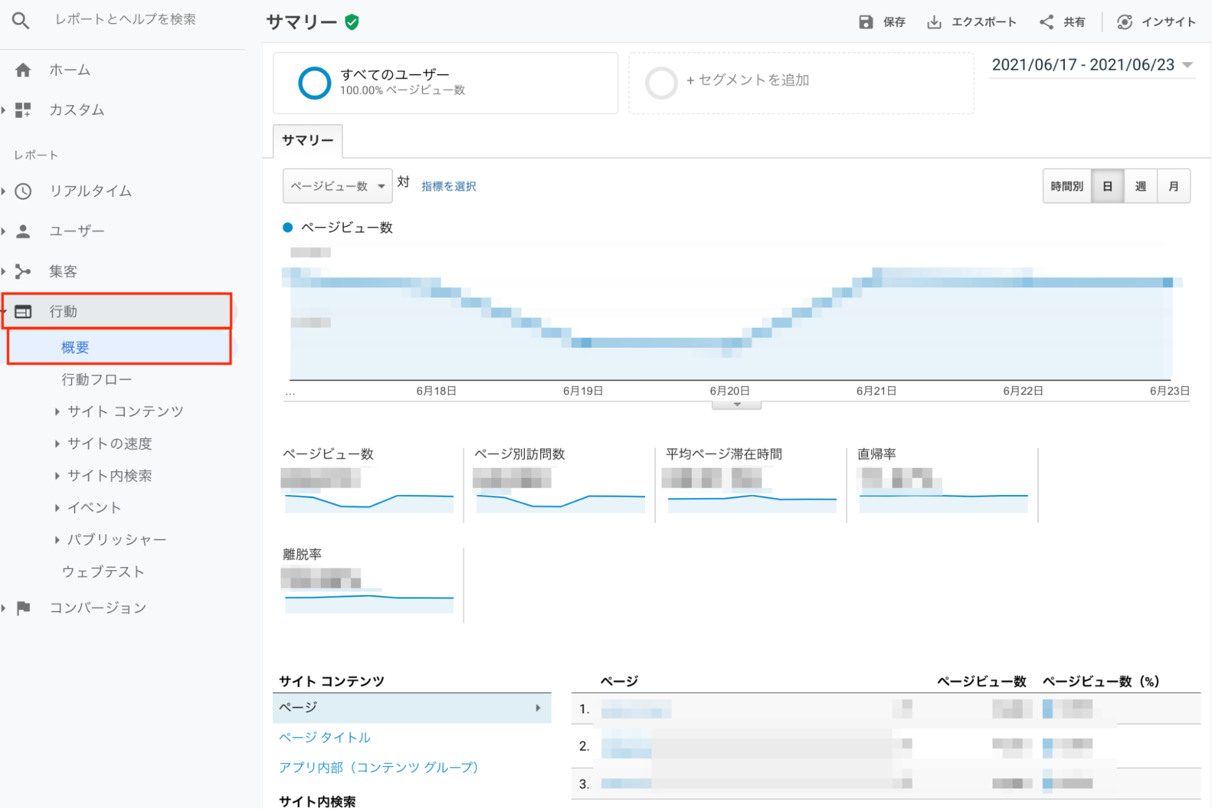The width and height of the screenshot is (1212, 809).
Task: Click the Conversion flag icon
Action: tap(23, 608)
